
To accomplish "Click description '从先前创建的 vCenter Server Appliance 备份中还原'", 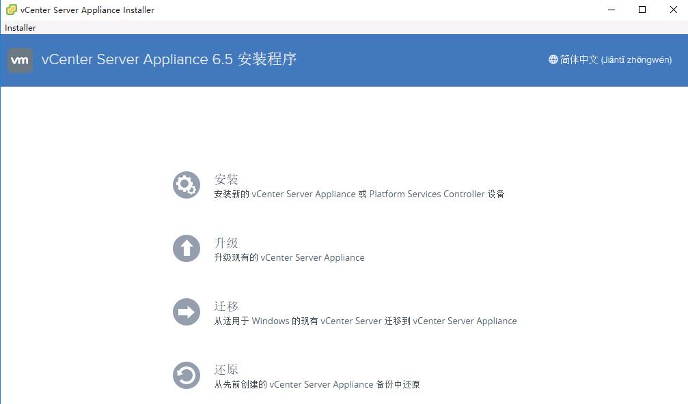I will pos(317,385).
